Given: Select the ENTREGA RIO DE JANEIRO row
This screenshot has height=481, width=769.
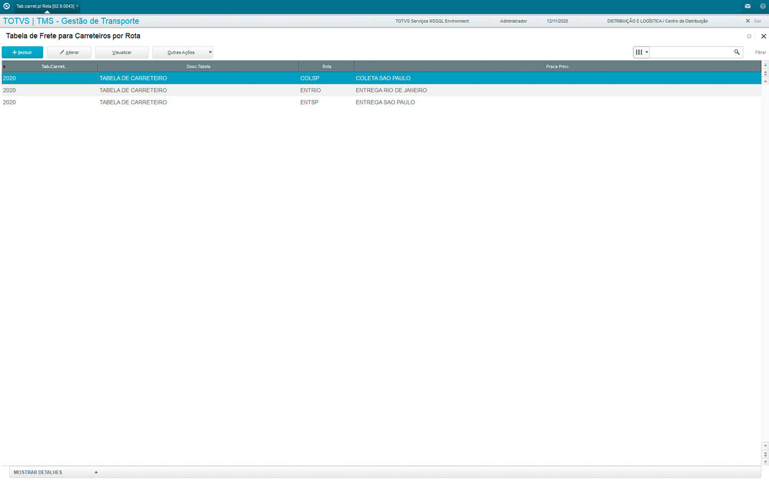Looking at the screenshot, I should click(391, 90).
